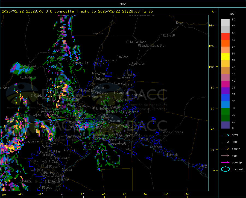Click the cyan 50YD arrow icon
The image size is (246, 198).
(x=225, y=135)
